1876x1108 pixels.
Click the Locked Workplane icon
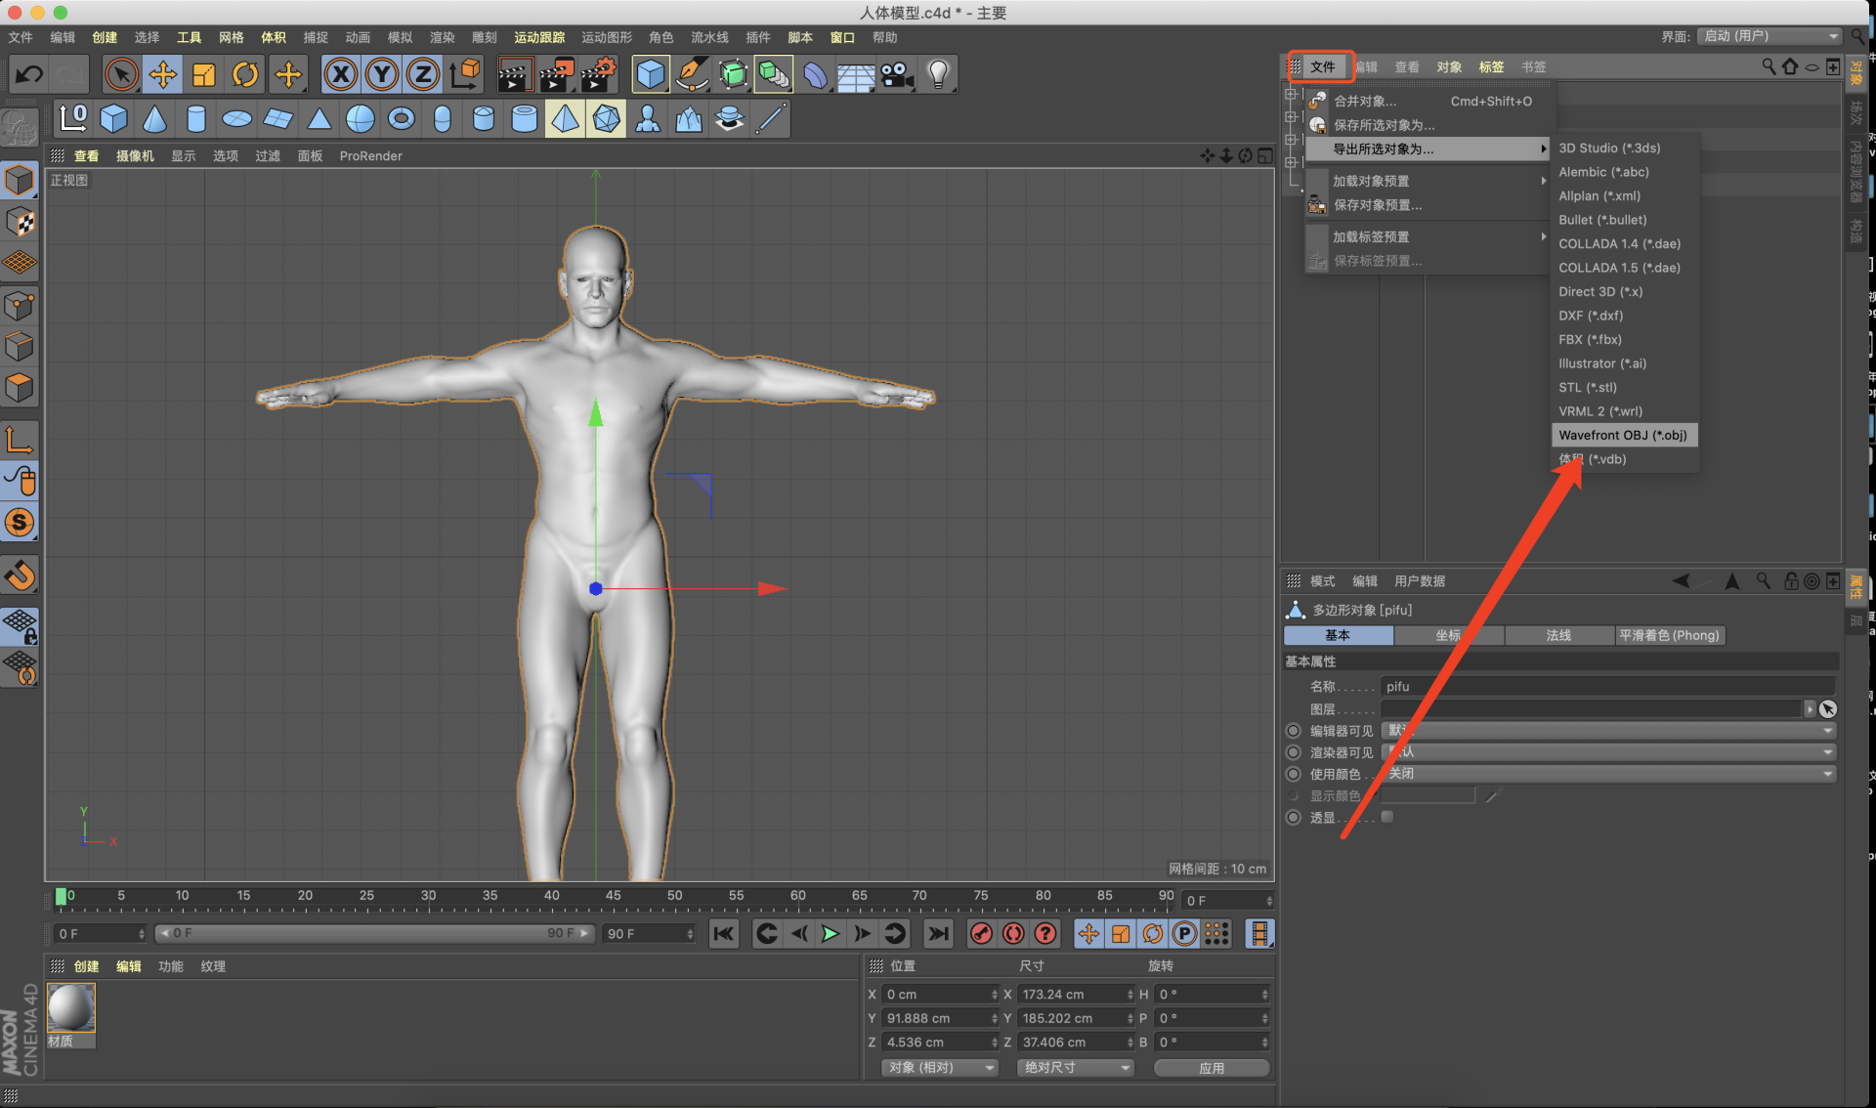pyautogui.click(x=21, y=626)
